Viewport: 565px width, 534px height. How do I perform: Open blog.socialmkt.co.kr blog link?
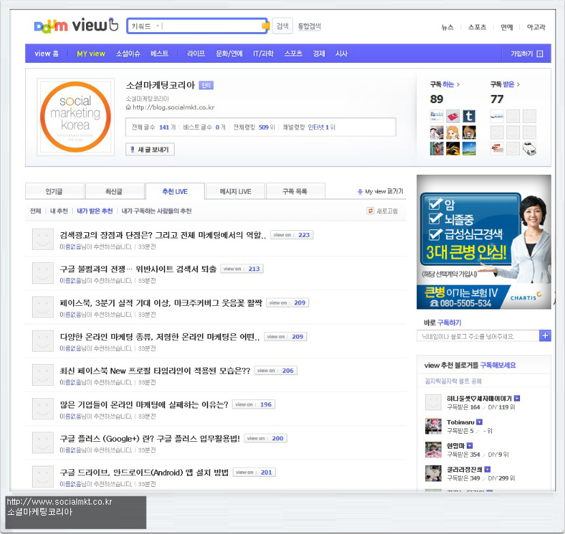173,107
